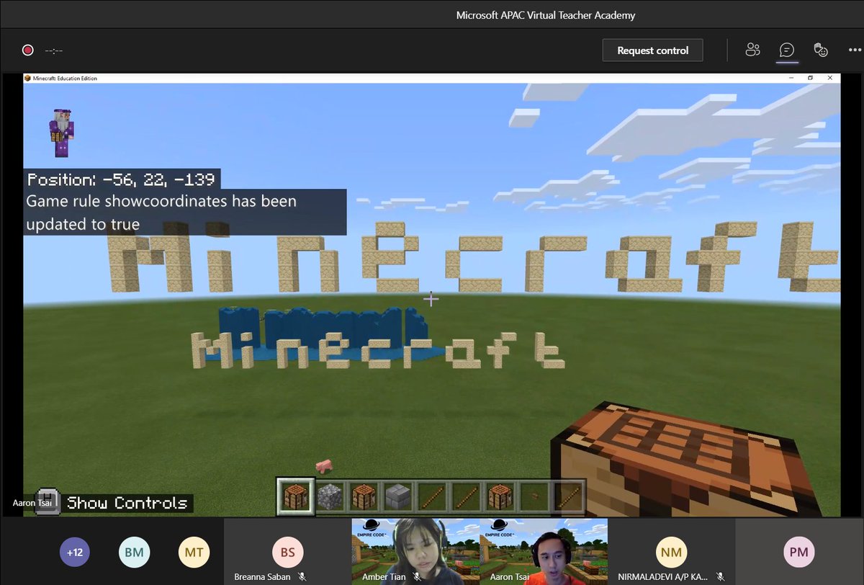Select the last hotbar slot with a stick
Image resolution: width=864 pixels, height=585 pixels.
(x=568, y=497)
